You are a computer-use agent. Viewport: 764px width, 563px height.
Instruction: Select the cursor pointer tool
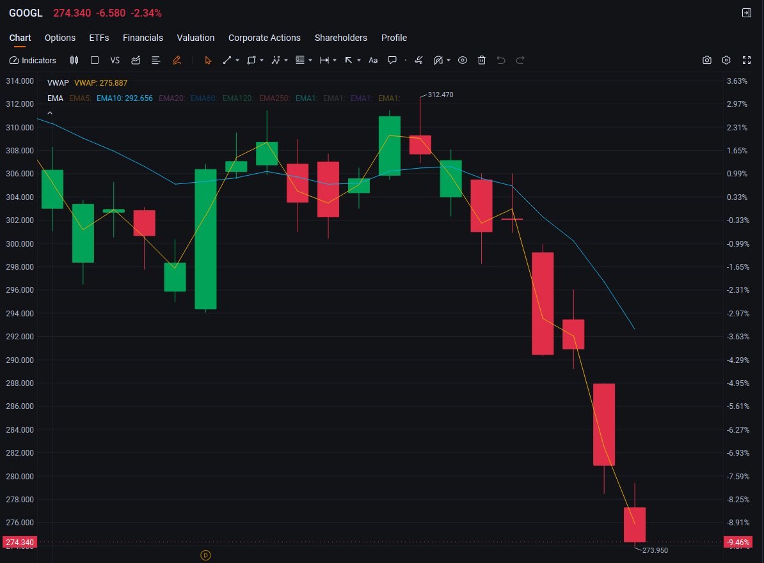click(x=208, y=60)
